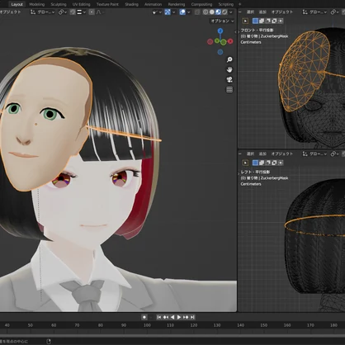Select tweak tool icon in bottom-right viewport
Screen dimensions: 345x345
click(x=245, y=163)
